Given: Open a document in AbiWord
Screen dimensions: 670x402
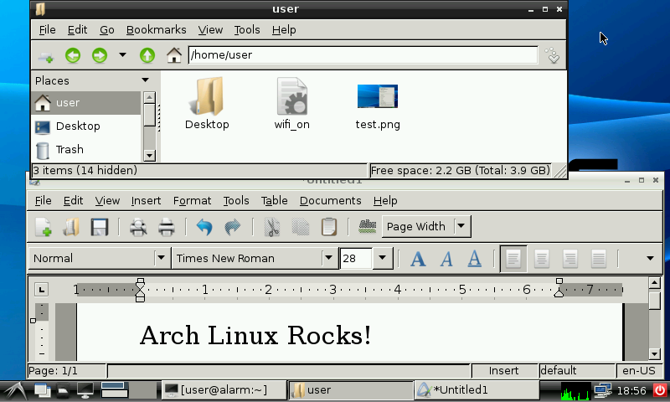Looking at the screenshot, I should click(x=71, y=227).
